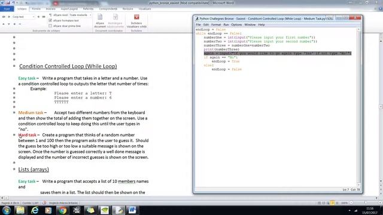Image resolution: width=383 pixels, height=215 pixels.
Task: Expand outline item with plus icon
Action: [x=14, y=24]
